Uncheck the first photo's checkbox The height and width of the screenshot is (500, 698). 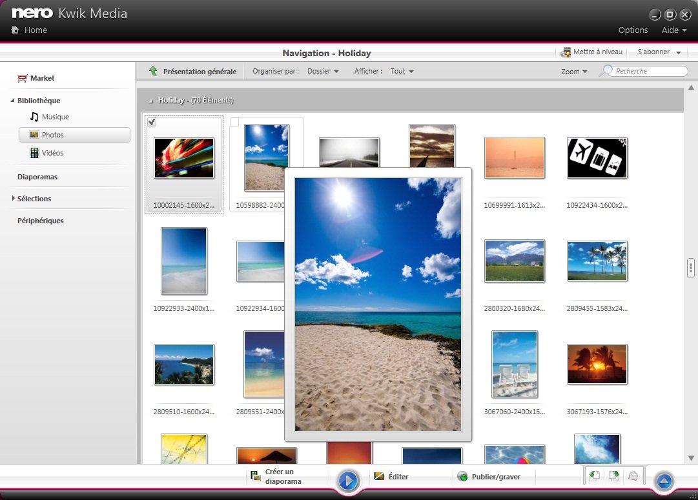(152, 122)
